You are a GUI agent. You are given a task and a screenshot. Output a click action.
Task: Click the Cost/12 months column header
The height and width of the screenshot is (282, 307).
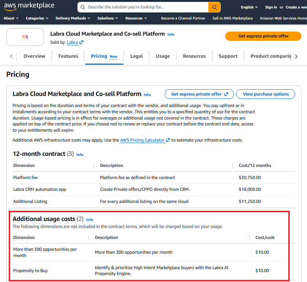tap(255, 165)
